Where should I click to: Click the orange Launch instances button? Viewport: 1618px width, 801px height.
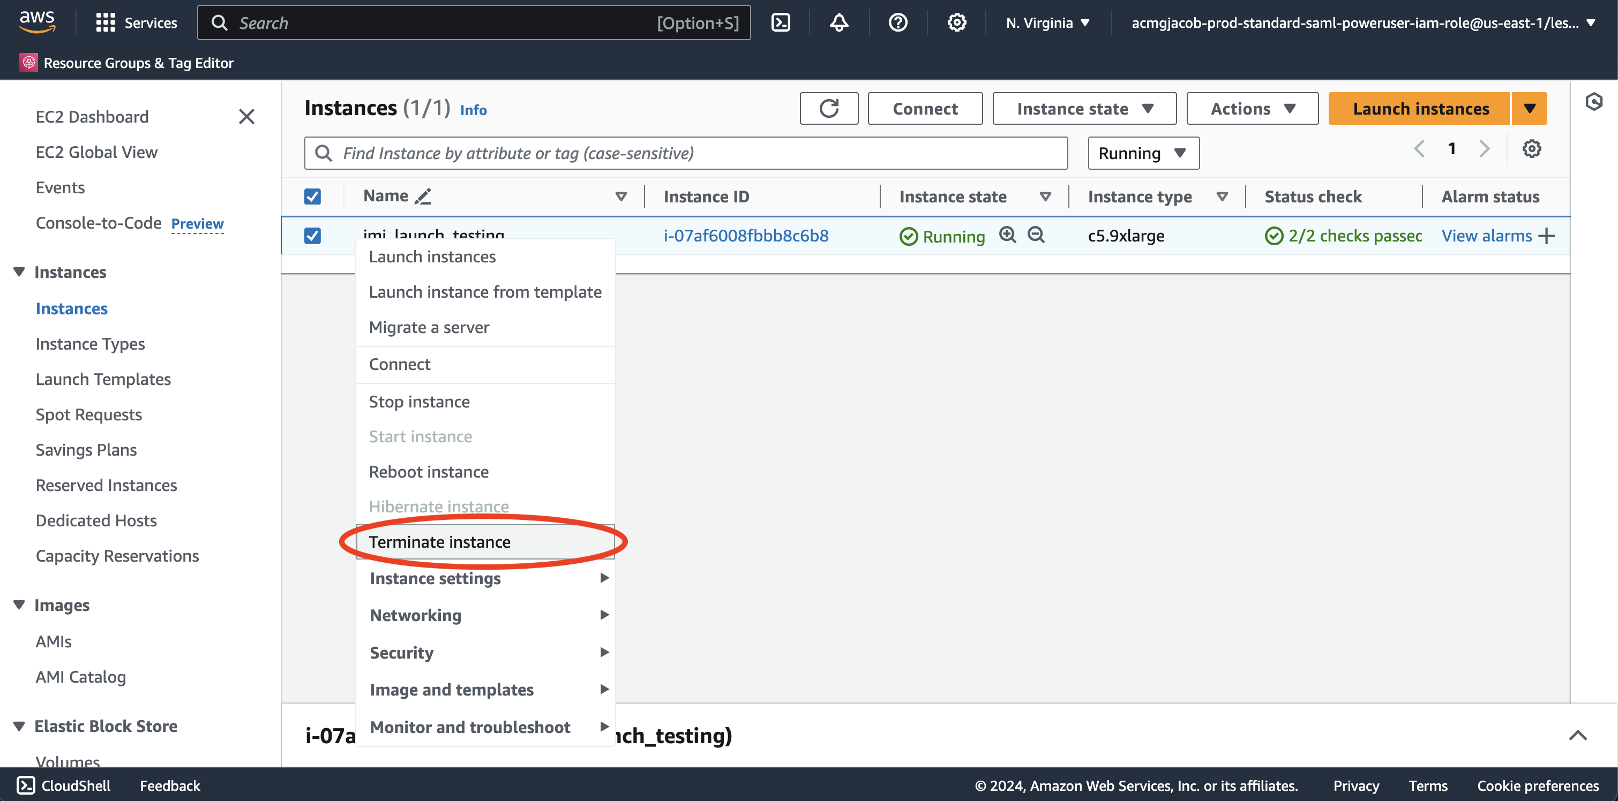pos(1420,109)
